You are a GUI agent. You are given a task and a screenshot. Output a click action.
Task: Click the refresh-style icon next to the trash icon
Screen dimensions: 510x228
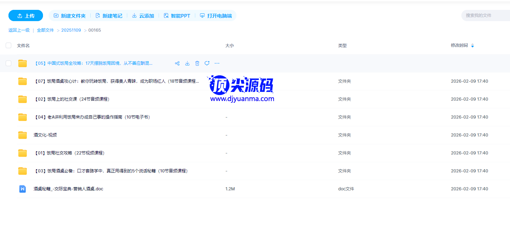(x=207, y=63)
